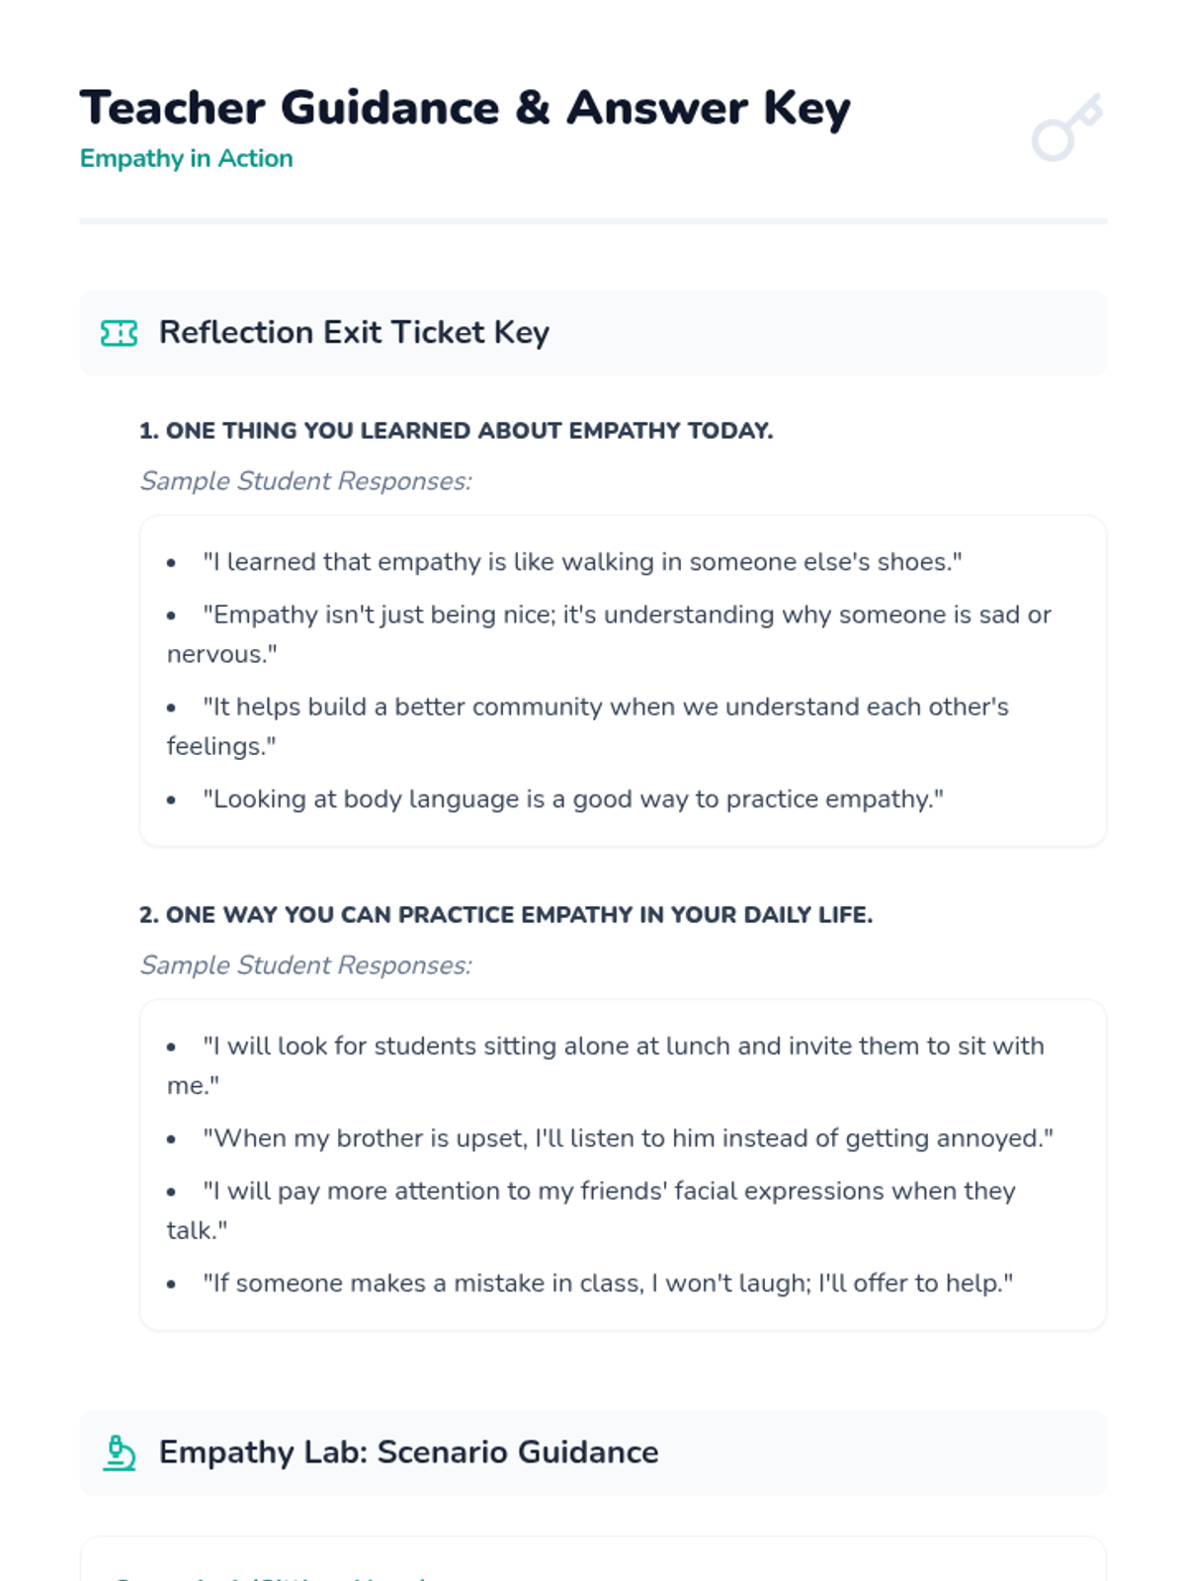This screenshot has width=1186, height=1581.
Task: Select the 'students sitting alone at lunch' response
Action: 623,1046
